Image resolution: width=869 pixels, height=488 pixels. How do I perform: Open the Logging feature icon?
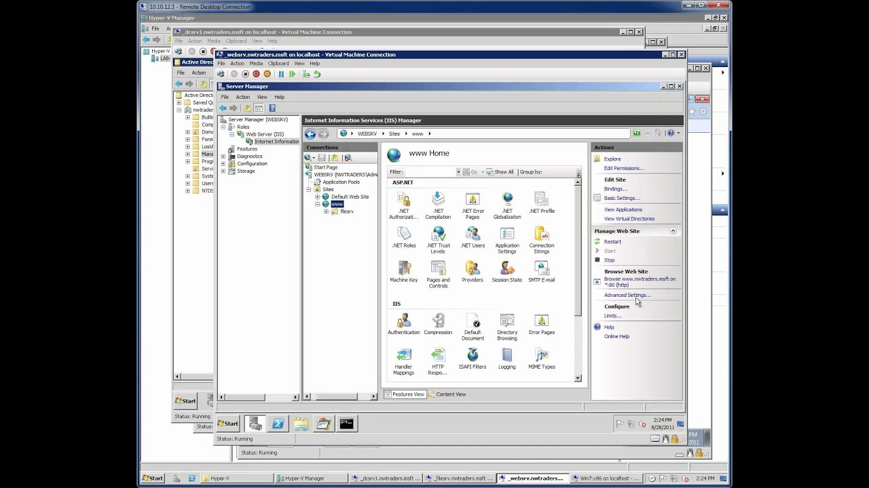pos(507,359)
